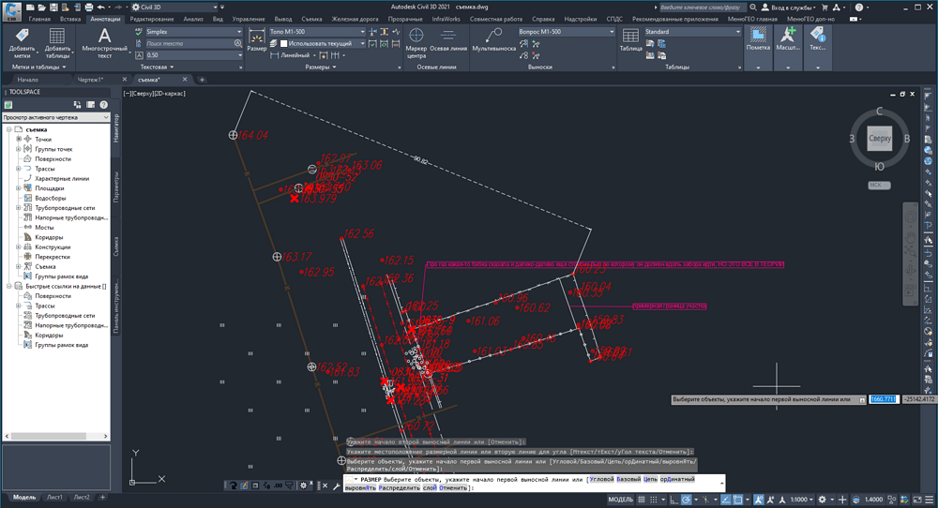Viewport: 938px width, 508px height.
Task: Open the Просмотр активного чертежа dropdown
Action: (x=55, y=118)
